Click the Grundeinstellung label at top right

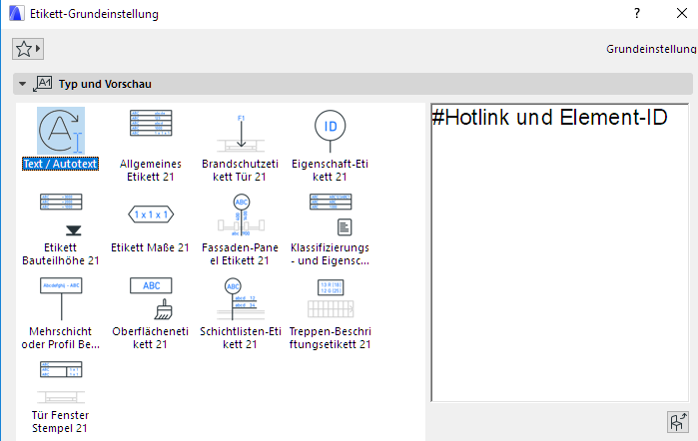pos(651,49)
